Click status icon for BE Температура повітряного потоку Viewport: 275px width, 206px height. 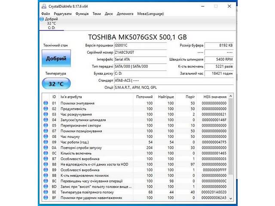[46, 192]
